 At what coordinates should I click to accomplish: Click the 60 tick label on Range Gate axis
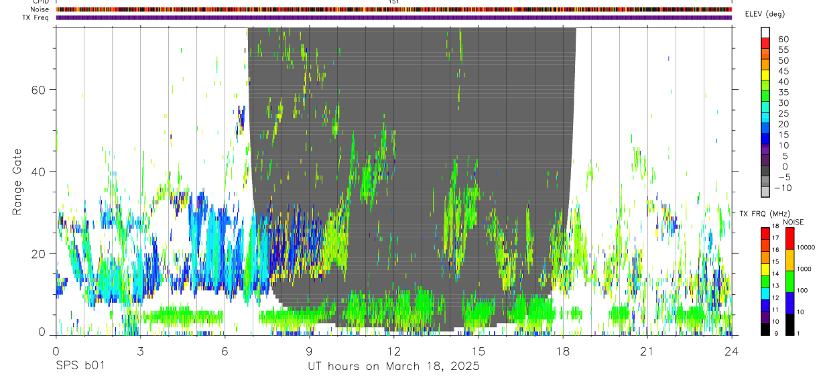click(38, 90)
